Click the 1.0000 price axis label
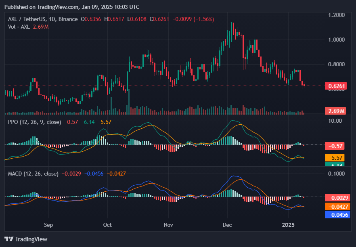356x247 pixels. [337, 40]
